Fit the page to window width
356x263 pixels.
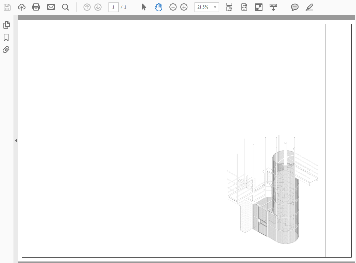pos(229,7)
